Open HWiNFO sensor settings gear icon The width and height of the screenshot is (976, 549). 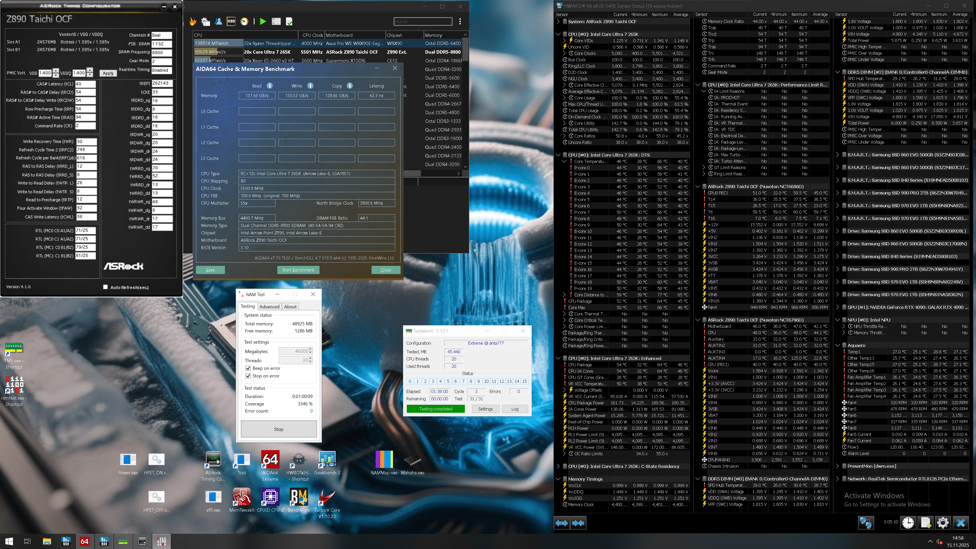point(943,523)
